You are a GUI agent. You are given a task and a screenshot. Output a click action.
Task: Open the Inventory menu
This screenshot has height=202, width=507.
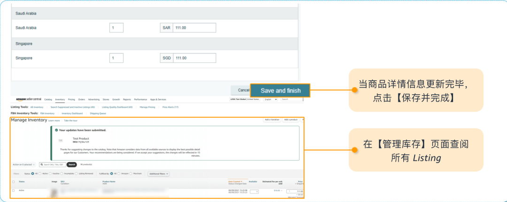[60, 99]
